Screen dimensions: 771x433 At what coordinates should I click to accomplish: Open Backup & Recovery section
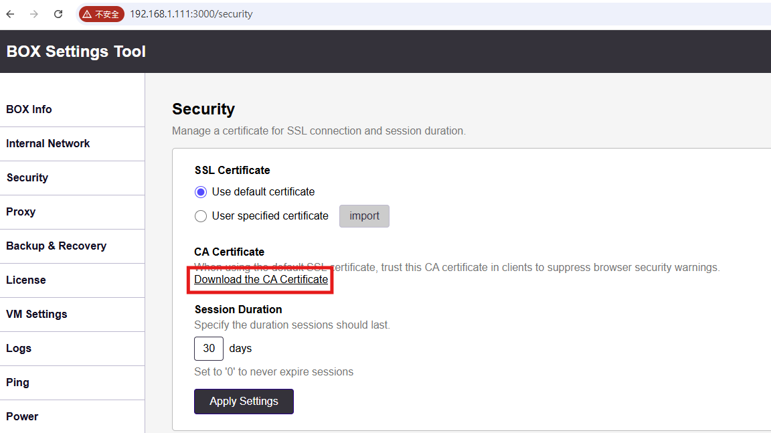(72, 246)
